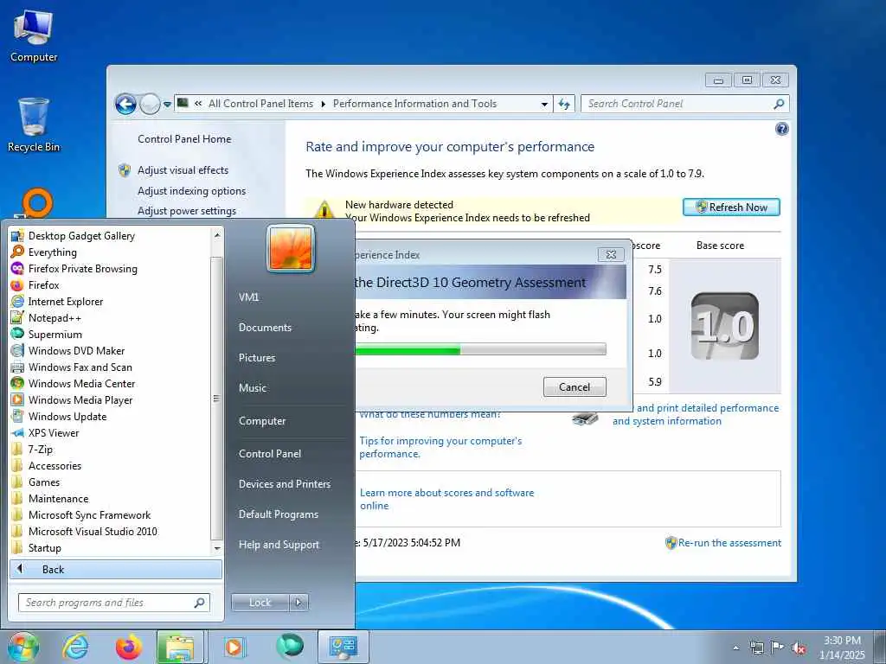Click the Refresh Now button
The height and width of the screenshot is (664, 886).
pyautogui.click(x=731, y=207)
